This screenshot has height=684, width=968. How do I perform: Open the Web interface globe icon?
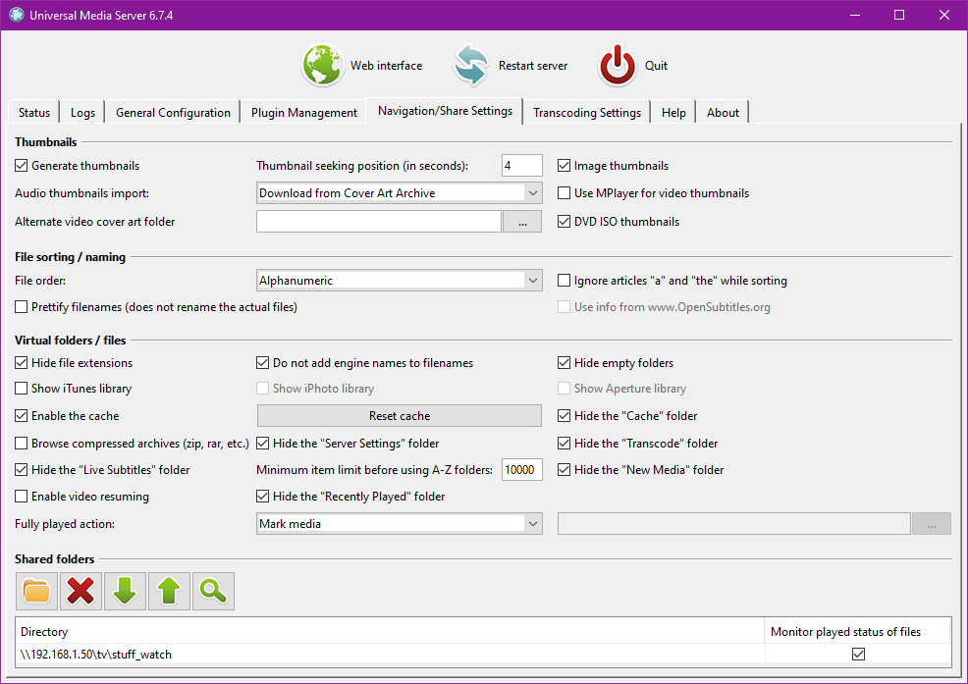coord(322,65)
